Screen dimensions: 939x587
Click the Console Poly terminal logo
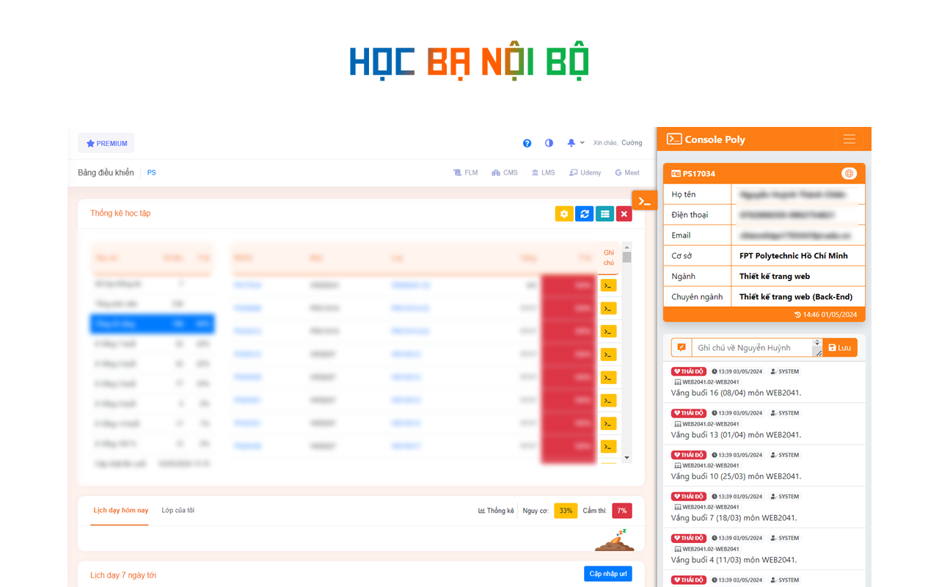[x=673, y=139]
